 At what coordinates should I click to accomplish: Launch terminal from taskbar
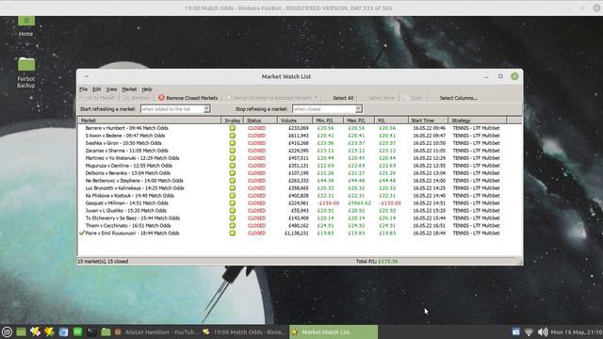point(91,332)
